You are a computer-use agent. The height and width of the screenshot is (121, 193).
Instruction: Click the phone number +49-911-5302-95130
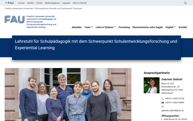point(174,98)
